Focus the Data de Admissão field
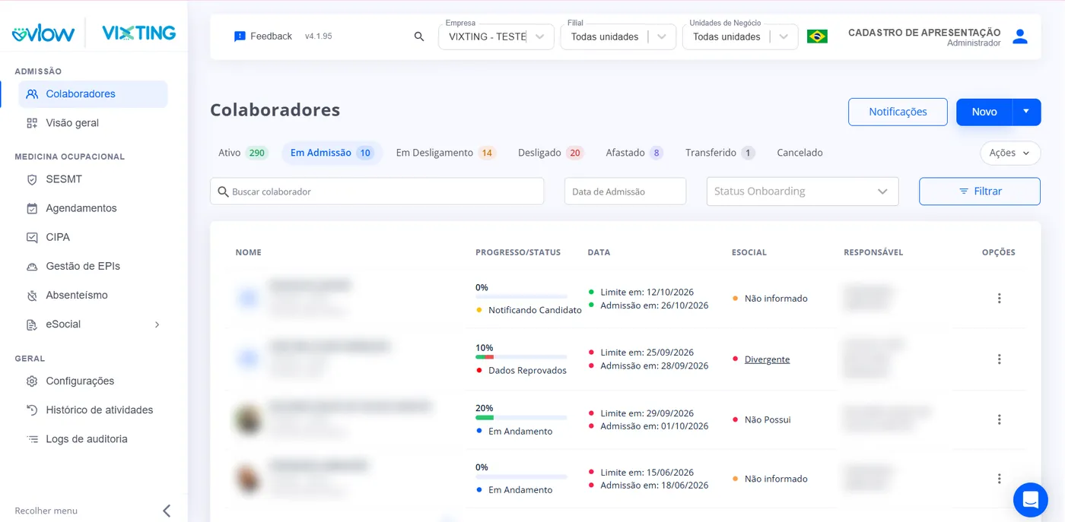This screenshot has width=1065, height=522. (x=625, y=191)
